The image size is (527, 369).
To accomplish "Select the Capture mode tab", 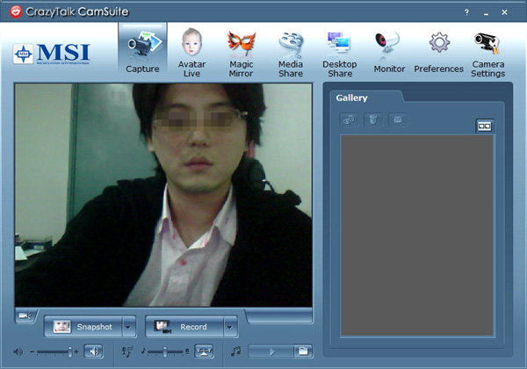I will click(142, 49).
